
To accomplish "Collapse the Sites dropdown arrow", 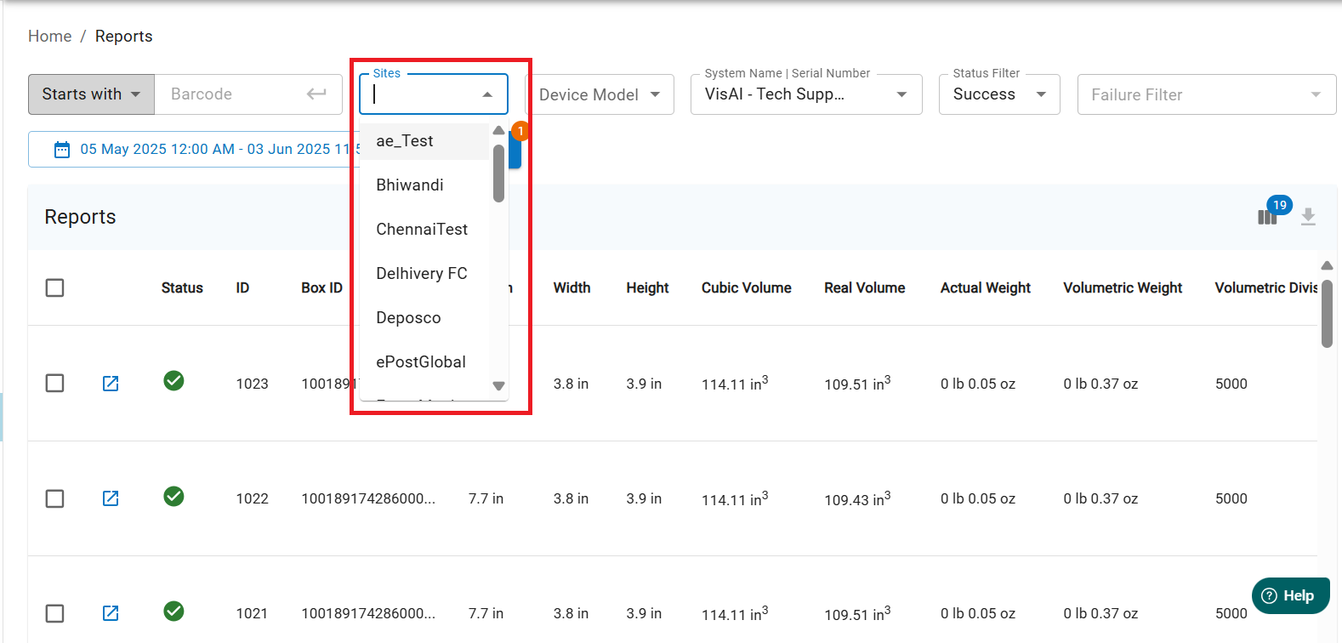I will 487,94.
